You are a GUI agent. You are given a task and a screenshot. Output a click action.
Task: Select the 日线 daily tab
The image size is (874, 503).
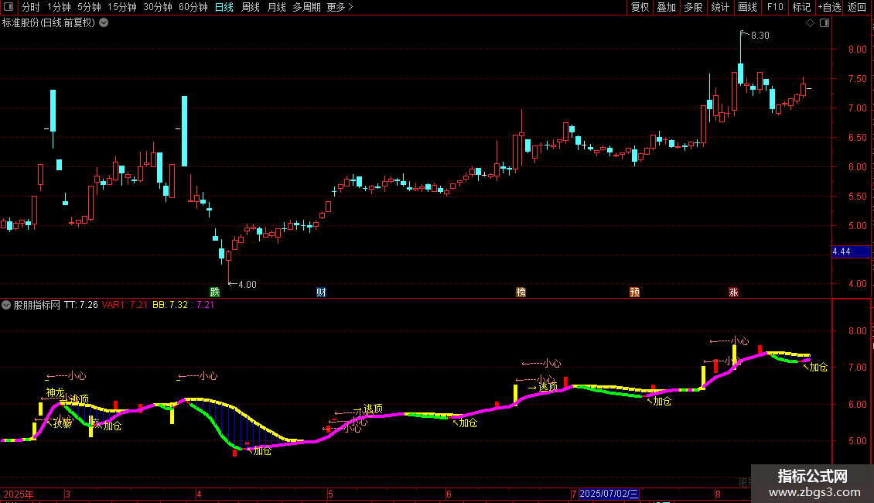pos(224,7)
